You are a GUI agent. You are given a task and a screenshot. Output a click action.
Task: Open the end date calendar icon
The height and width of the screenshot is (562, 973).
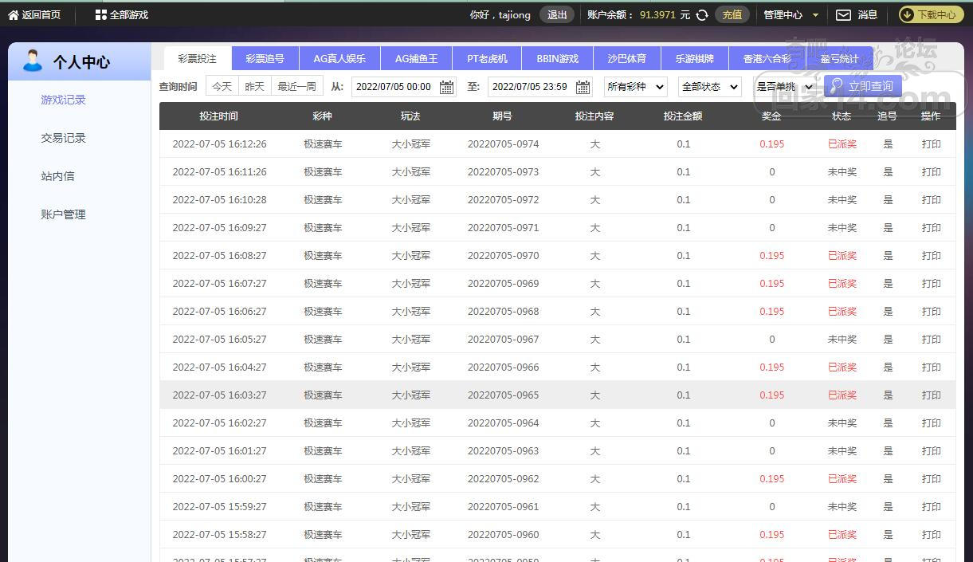point(583,87)
